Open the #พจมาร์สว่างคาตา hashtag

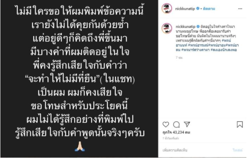click(195, 50)
